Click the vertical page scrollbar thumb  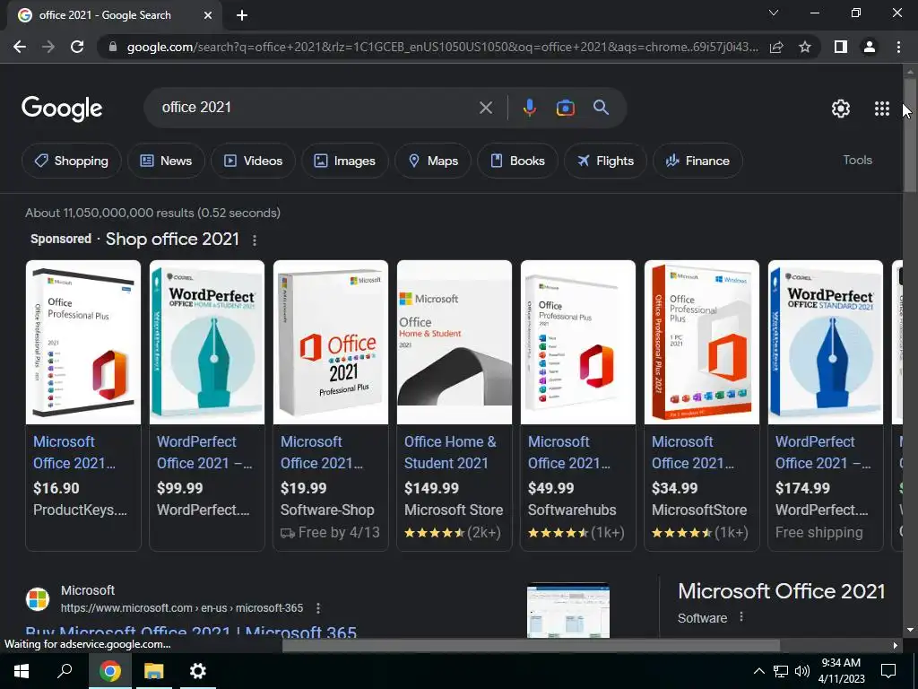coord(910,135)
